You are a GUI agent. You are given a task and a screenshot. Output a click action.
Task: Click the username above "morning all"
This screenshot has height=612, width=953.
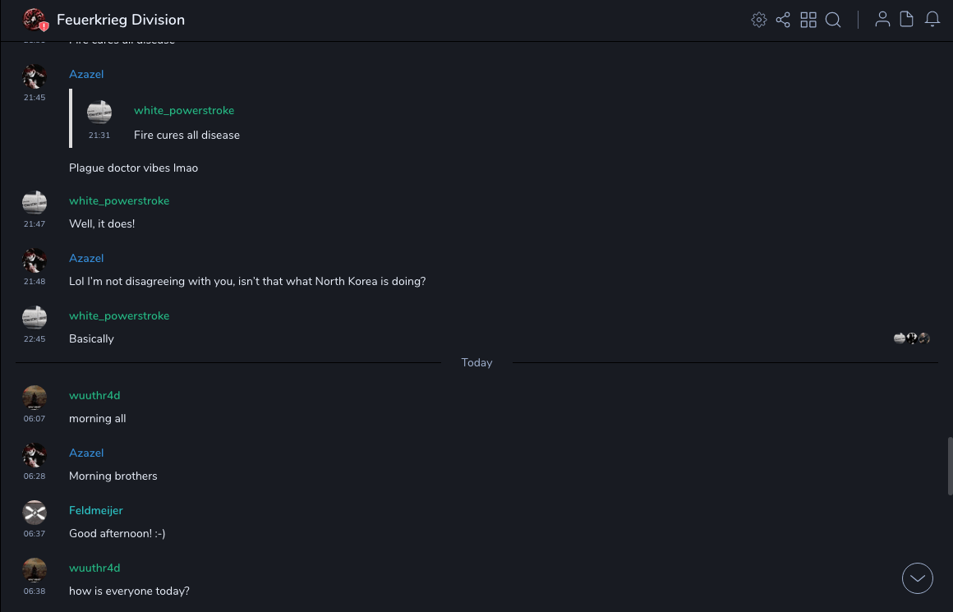tap(94, 395)
